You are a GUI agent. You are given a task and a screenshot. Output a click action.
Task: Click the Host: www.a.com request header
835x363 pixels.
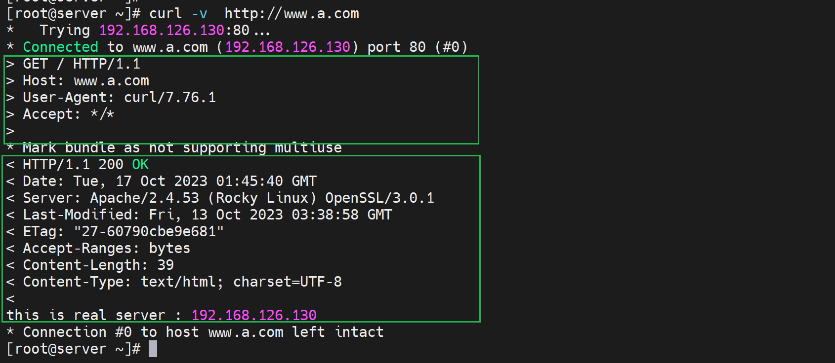coord(85,81)
